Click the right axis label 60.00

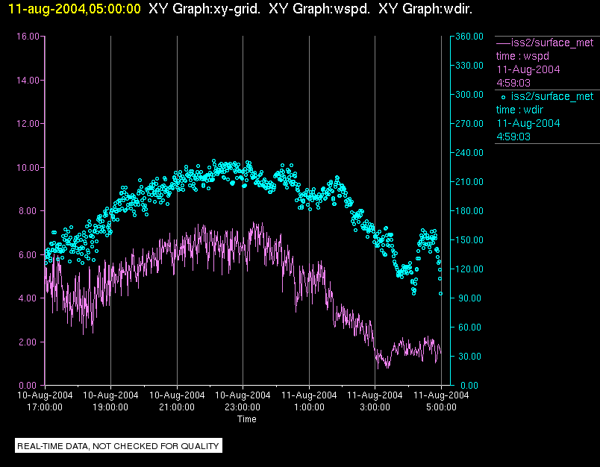(x=468, y=327)
